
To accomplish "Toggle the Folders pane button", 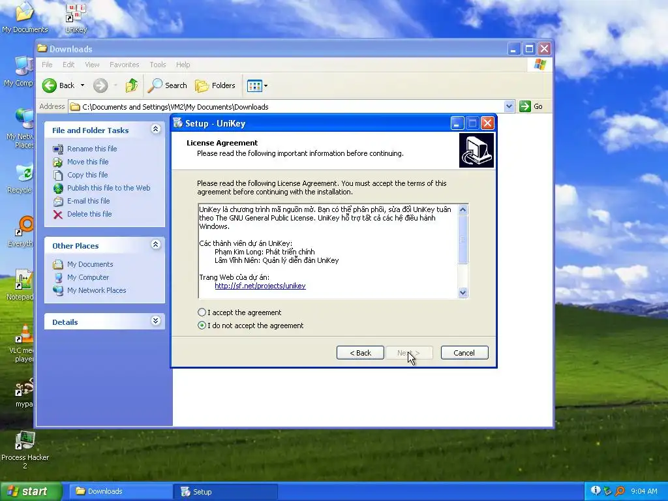I will (215, 85).
